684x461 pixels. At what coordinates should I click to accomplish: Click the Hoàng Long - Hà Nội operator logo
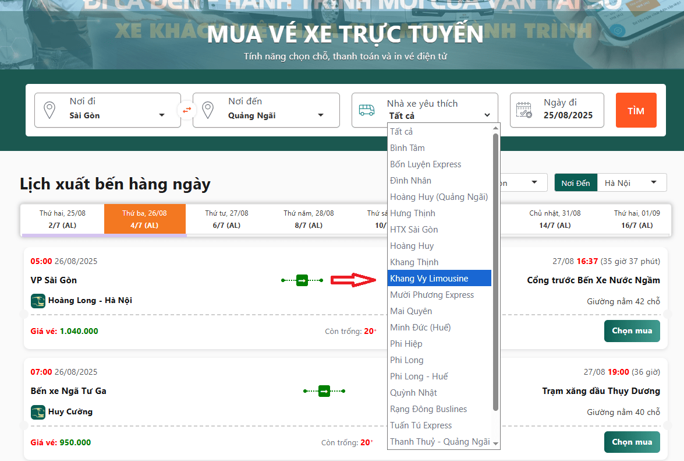(38, 301)
